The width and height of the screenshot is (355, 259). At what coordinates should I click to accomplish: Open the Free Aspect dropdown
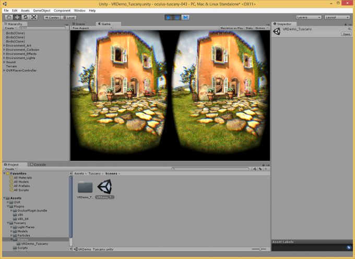pyautogui.click(x=92, y=28)
